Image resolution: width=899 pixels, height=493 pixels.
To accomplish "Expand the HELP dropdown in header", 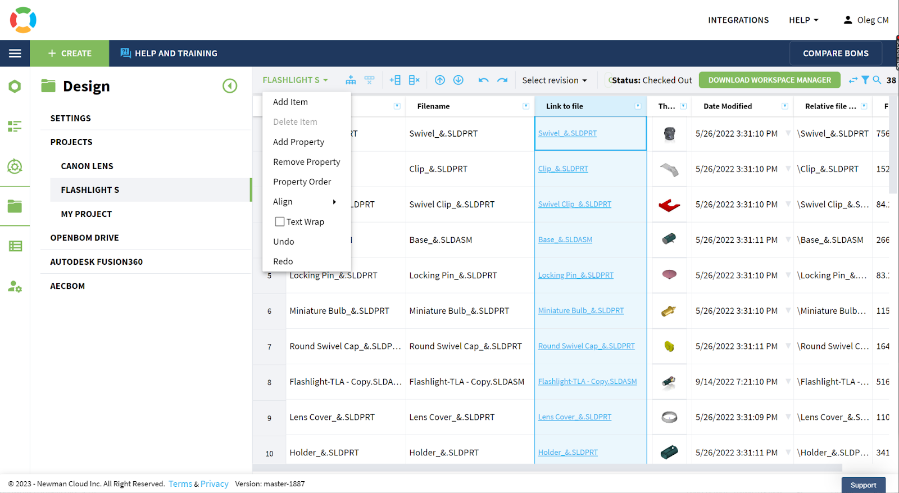I will point(803,20).
